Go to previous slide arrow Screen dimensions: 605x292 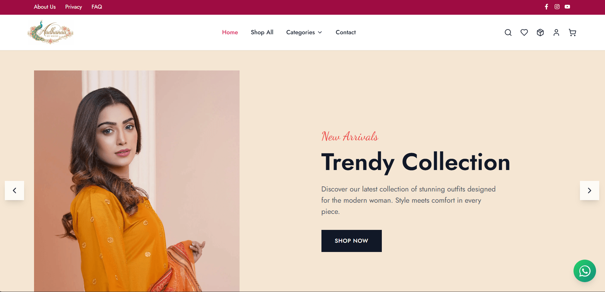[14, 191]
